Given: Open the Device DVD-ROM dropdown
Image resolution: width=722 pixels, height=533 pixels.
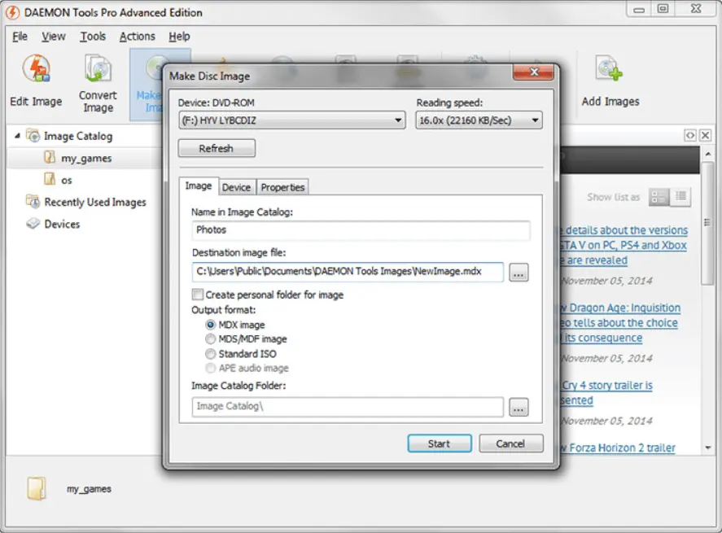Looking at the screenshot, I should tap(291, 120).
